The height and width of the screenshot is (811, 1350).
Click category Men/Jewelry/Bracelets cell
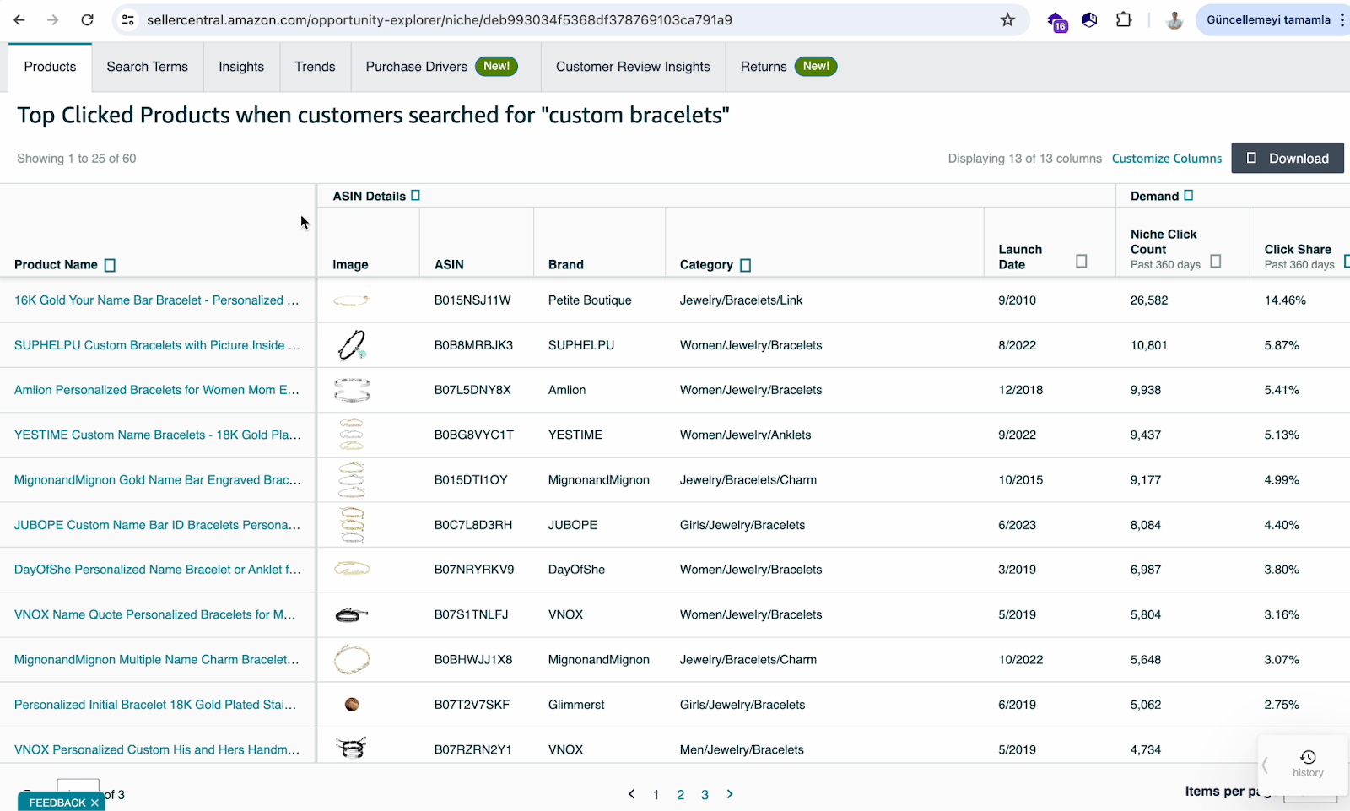(x=742, y=749)
